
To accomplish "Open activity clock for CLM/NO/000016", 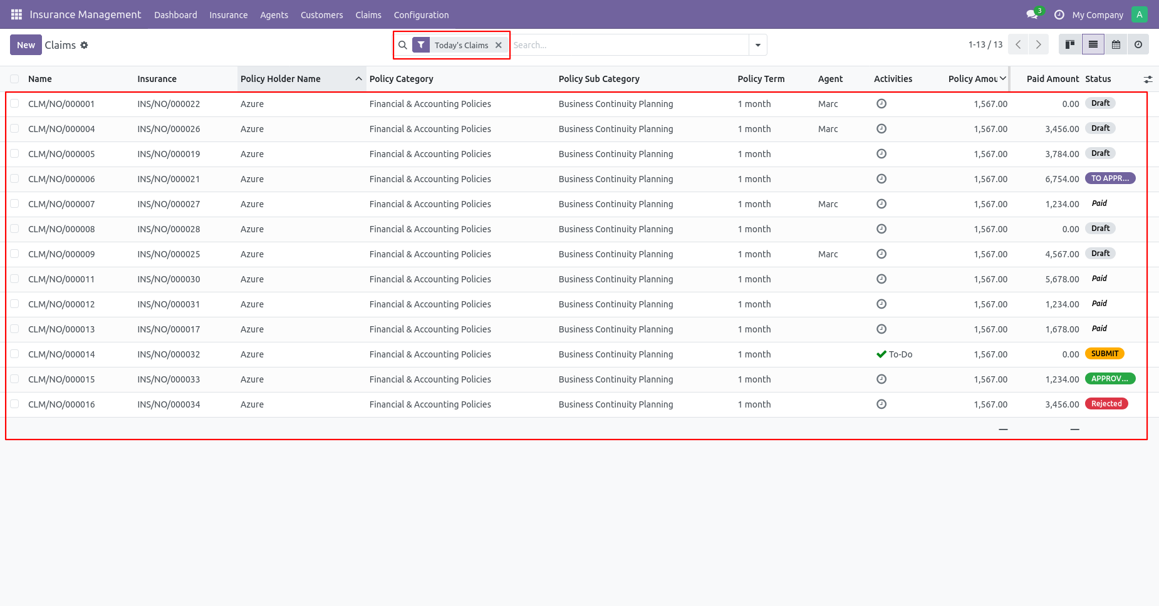I will coord(881,404).
